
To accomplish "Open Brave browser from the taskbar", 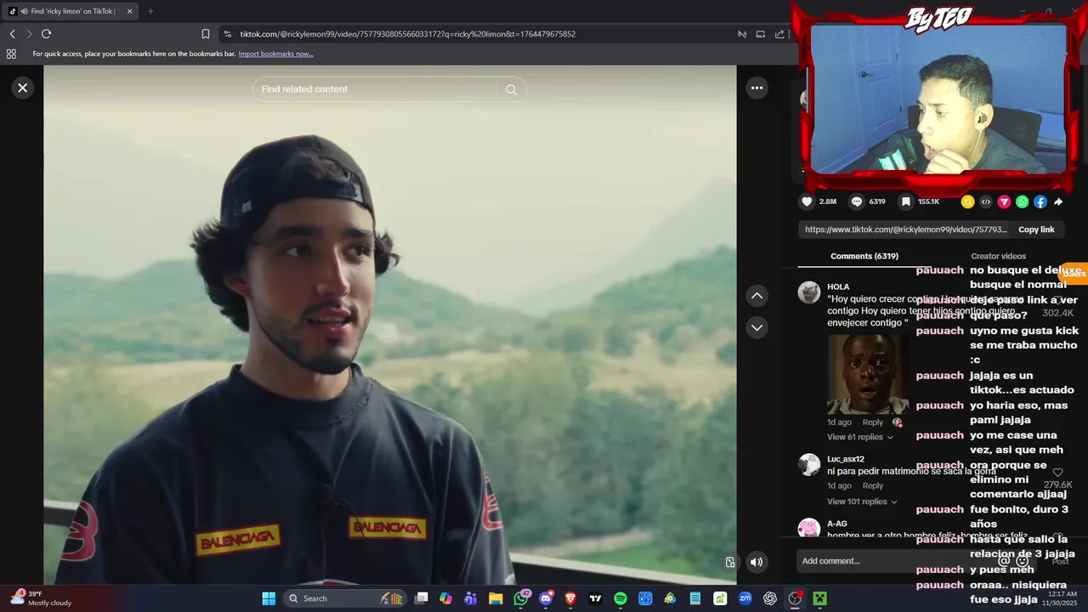I will click(570, 598).
